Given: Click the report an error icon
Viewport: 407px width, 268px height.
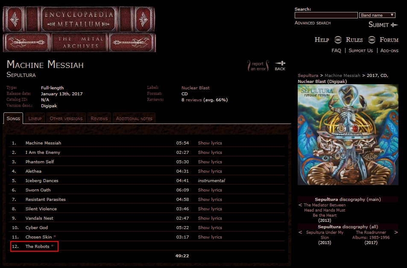Looking at the screenshot, I should pyautogui.click(x=258, y=66).
